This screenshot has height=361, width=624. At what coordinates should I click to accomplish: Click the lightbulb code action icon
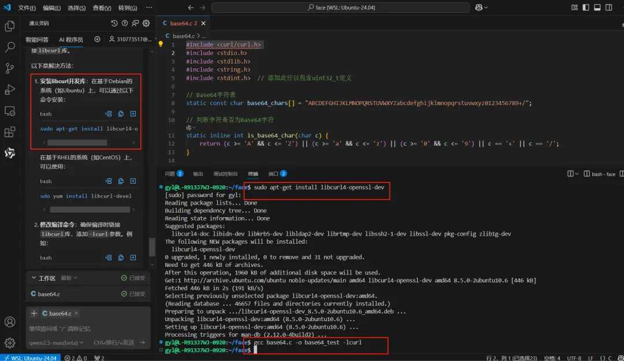point(161,44)
